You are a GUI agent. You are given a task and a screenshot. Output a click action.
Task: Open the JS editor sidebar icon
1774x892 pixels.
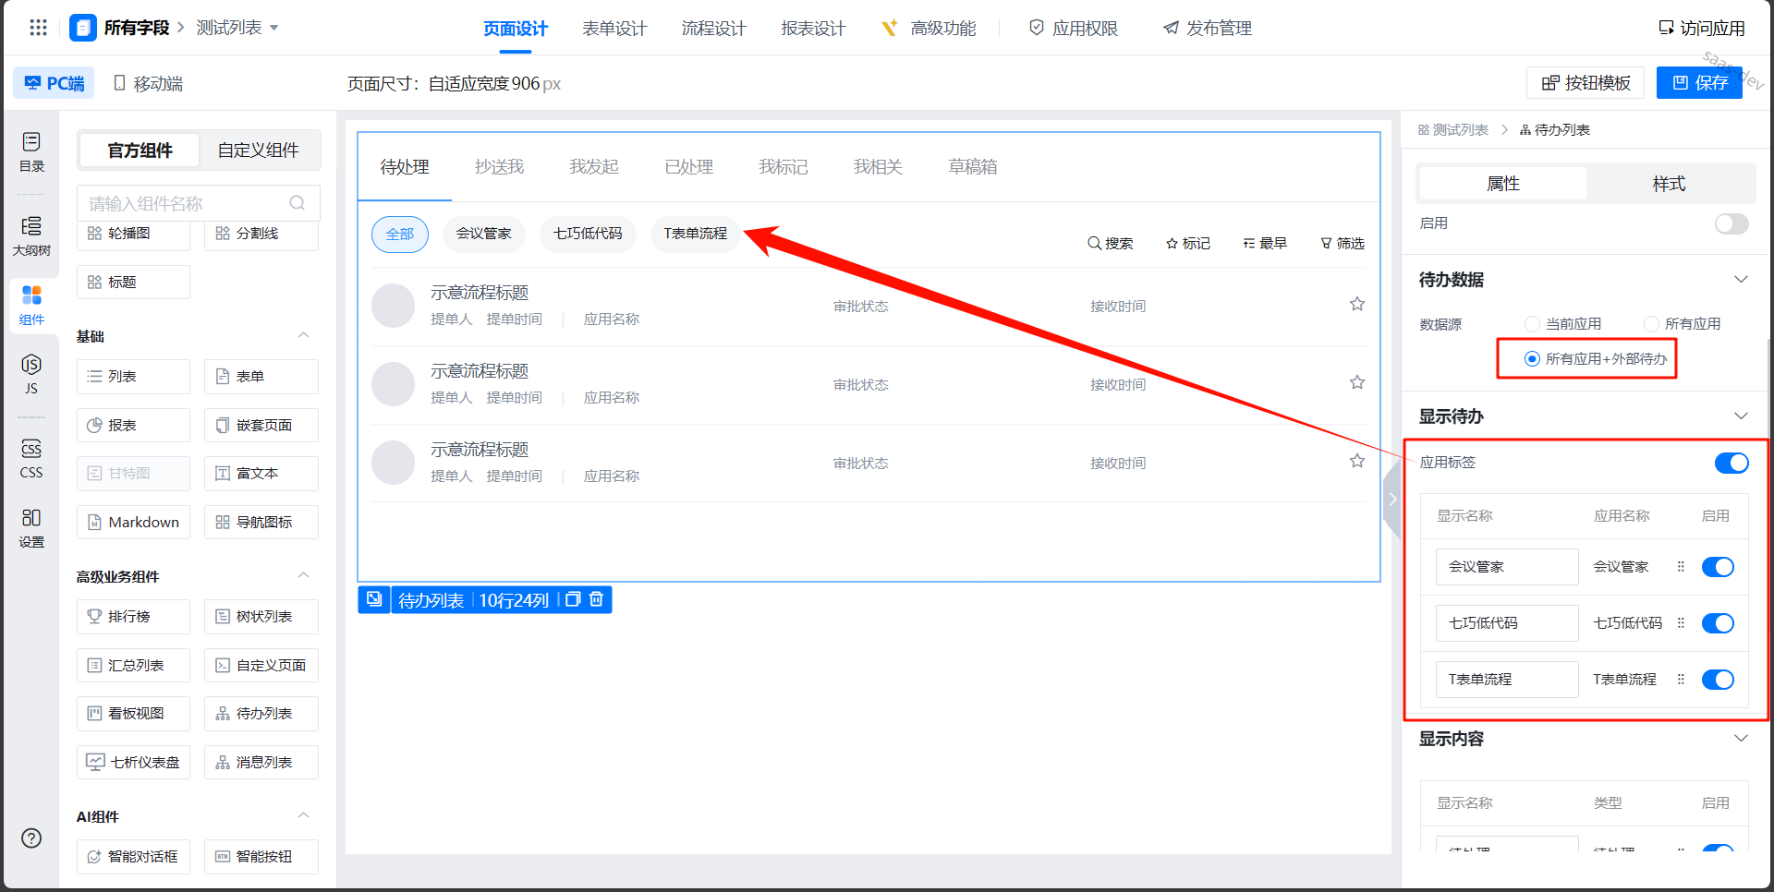[31, 373]
